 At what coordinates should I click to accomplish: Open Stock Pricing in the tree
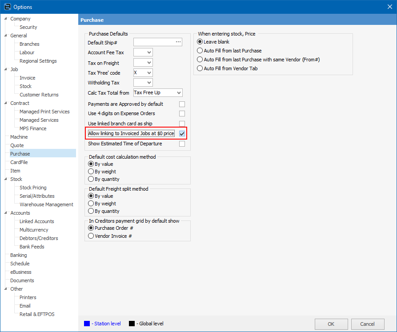coord(33,188)
